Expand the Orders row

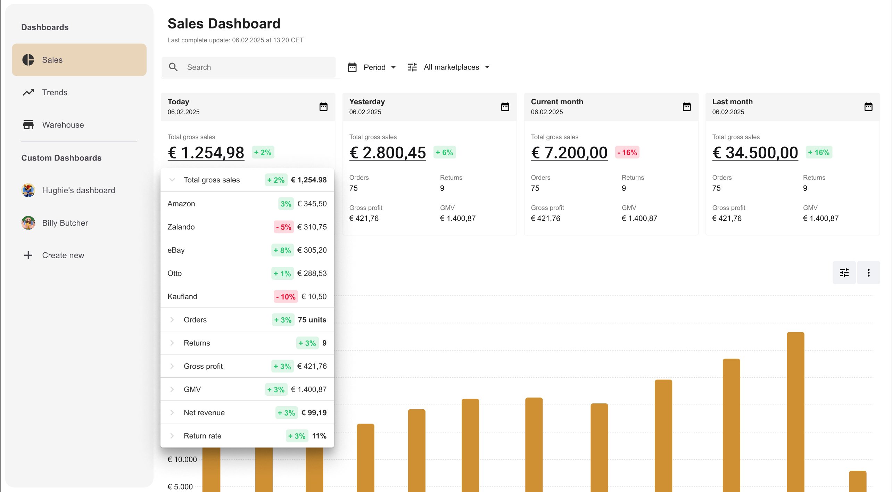point(172,320)
